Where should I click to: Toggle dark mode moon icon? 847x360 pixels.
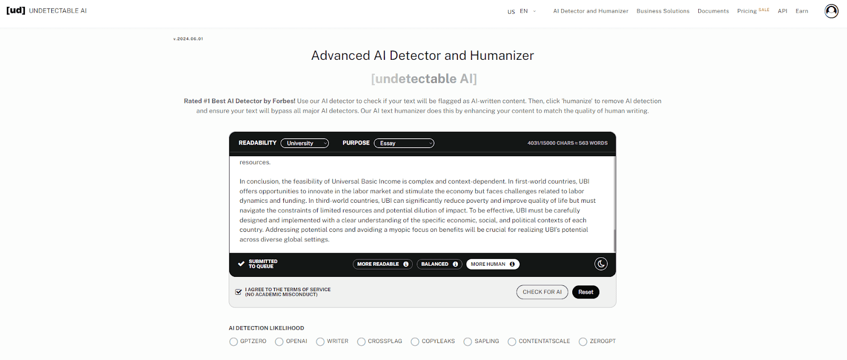(x=601, y=264)
